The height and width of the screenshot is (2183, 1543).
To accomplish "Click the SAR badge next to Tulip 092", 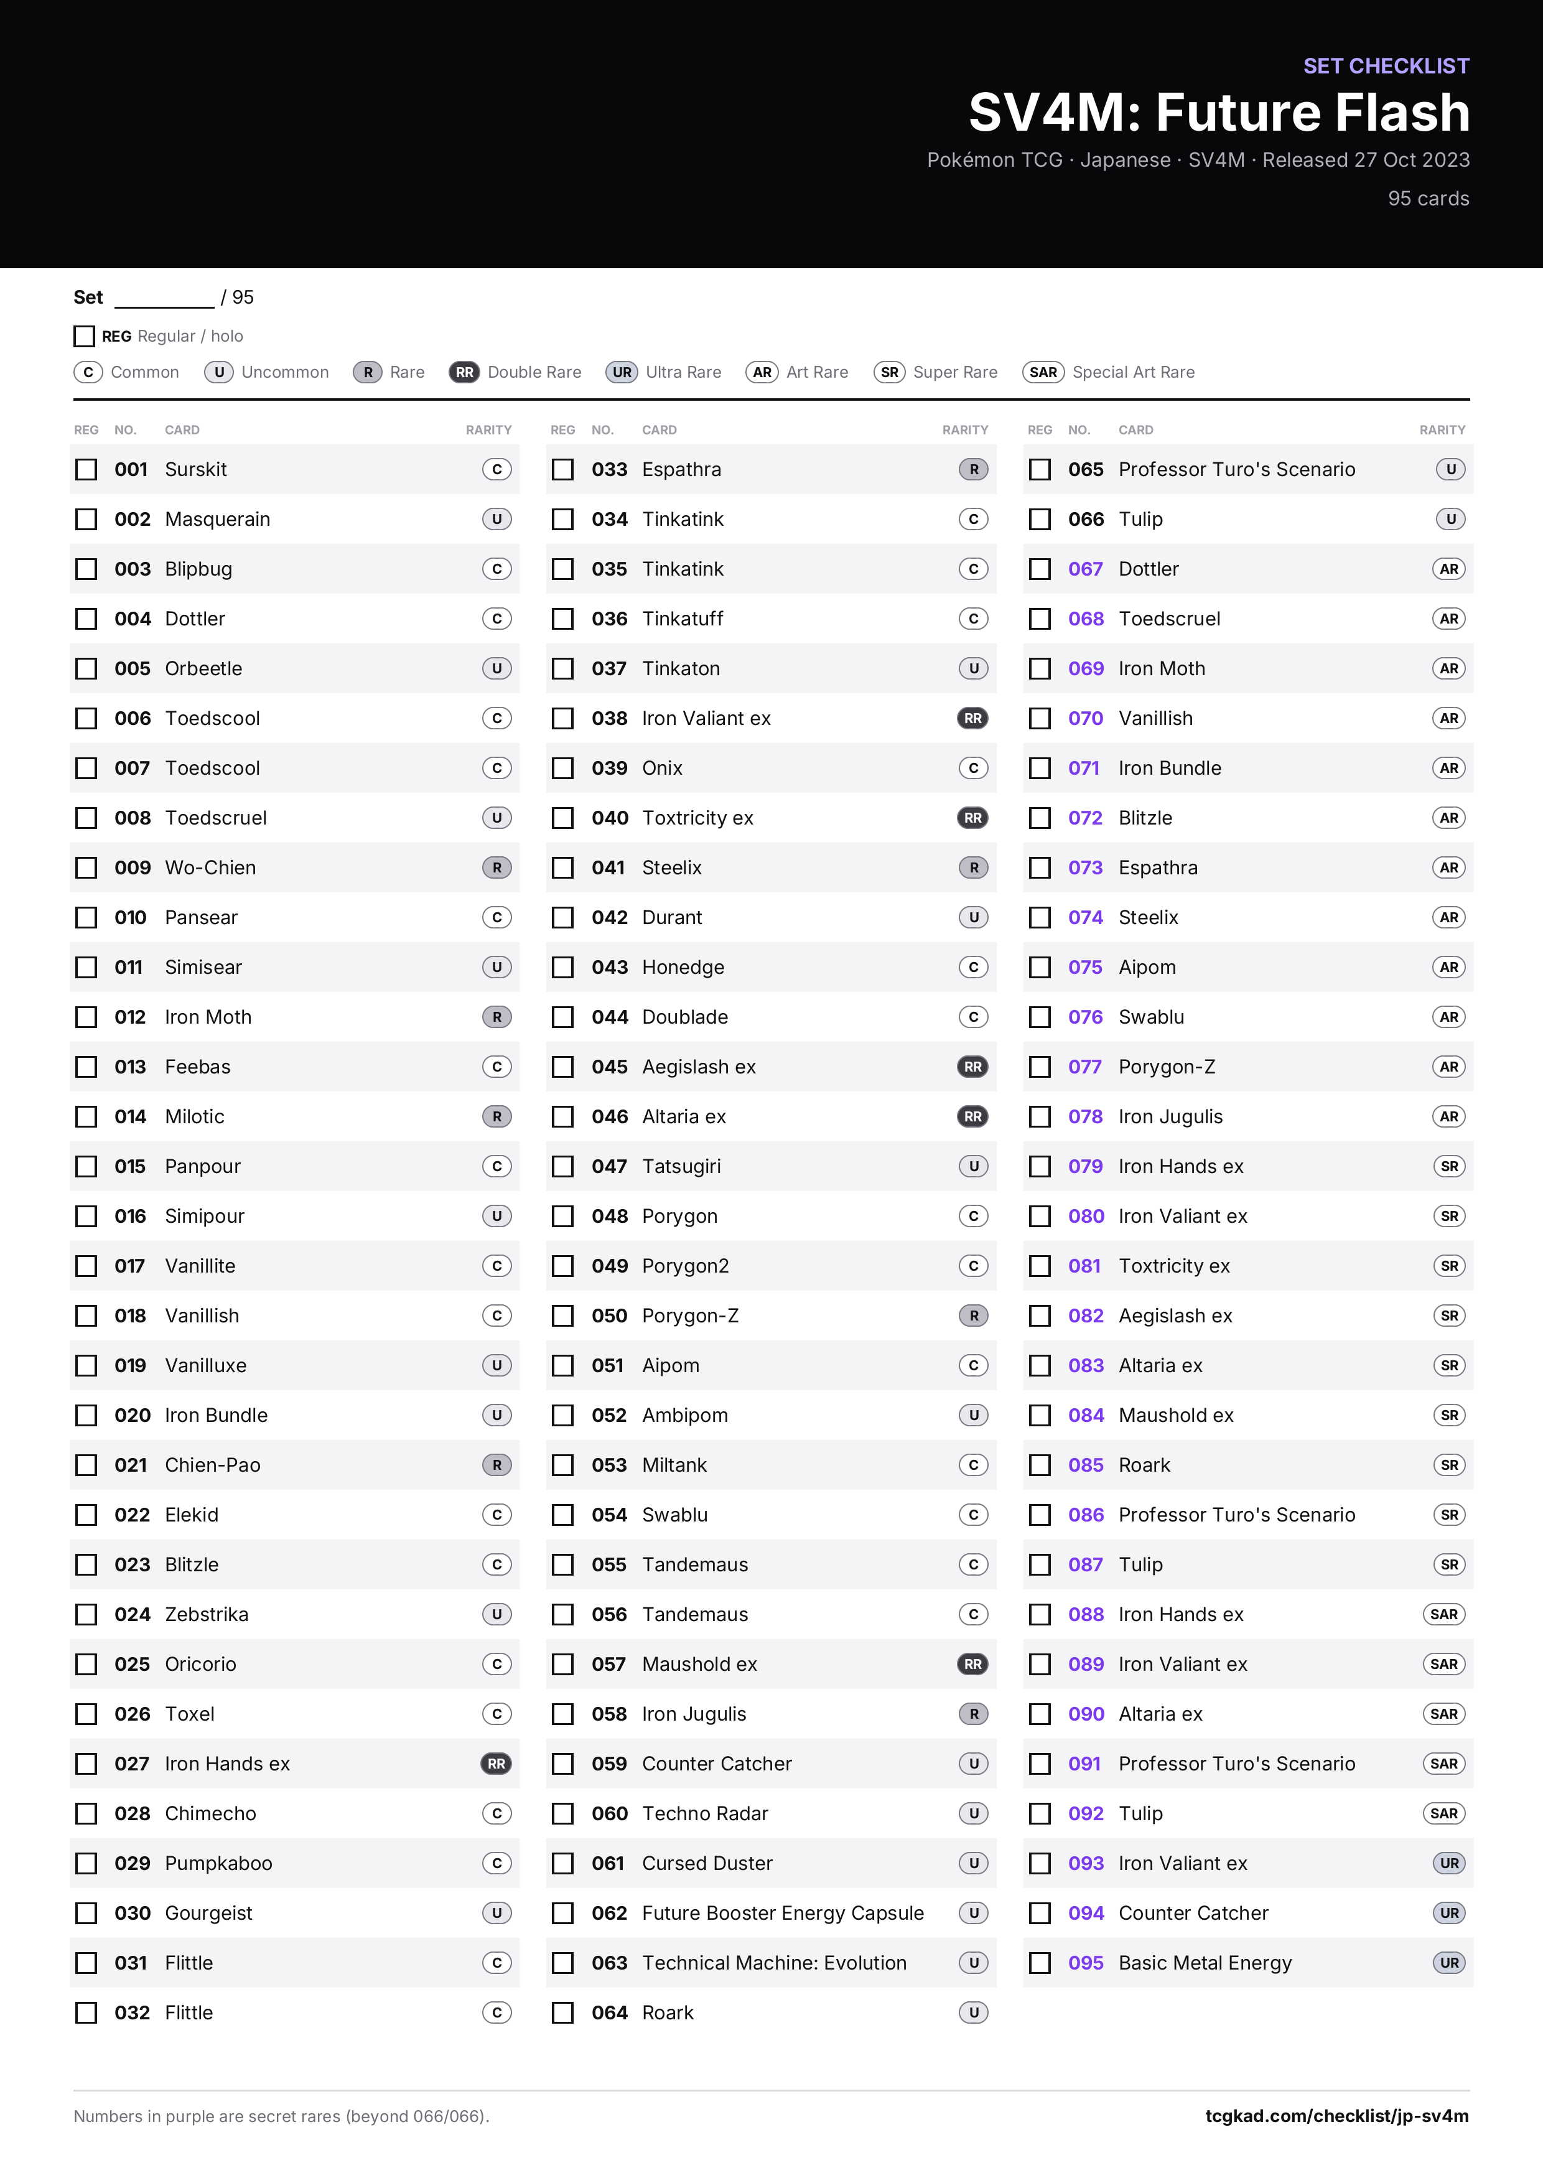I will click(1443, 1813).
